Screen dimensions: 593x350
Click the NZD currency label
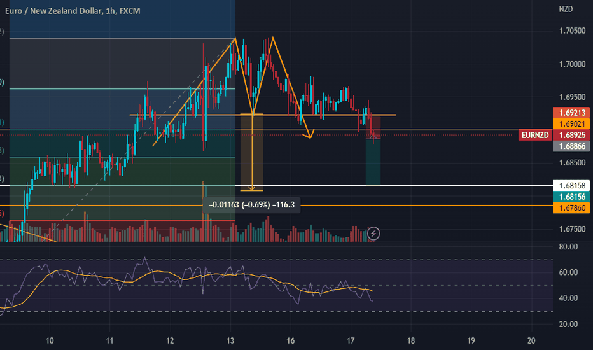566,9
